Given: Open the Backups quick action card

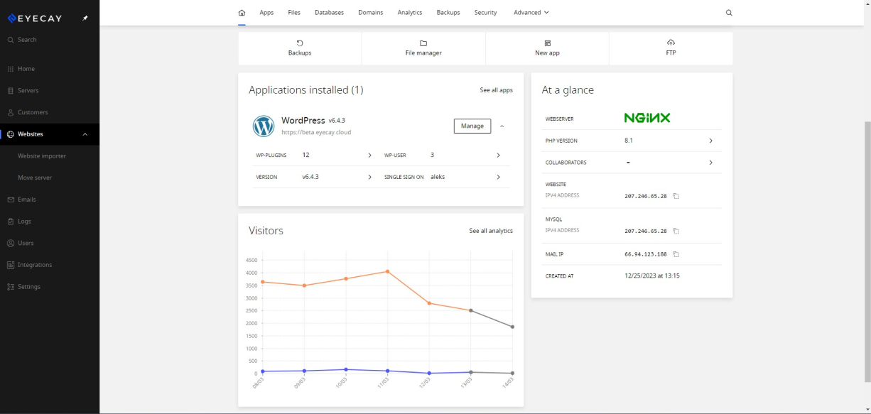Looking at the screenshot, I should coord(300,48).
